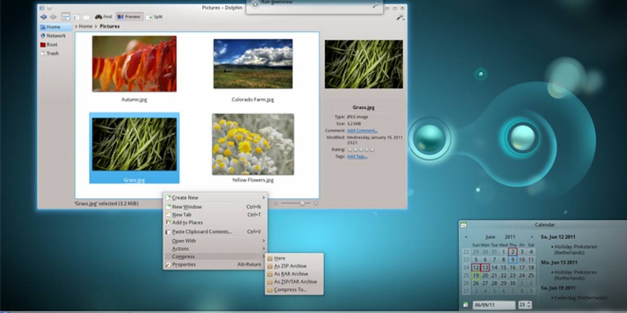Open Find in Dolphin toolbar
The width and height of the screenshot is (627, 313).
(103, 17)
